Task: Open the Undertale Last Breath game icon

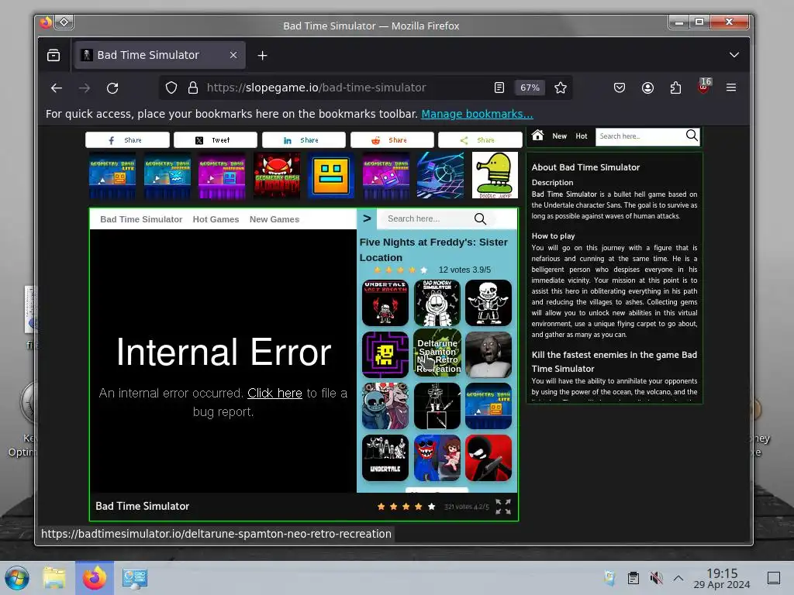Action: click(x=385, y=303)
